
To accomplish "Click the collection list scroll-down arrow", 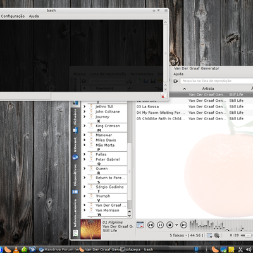I will (x=130, y=216).
